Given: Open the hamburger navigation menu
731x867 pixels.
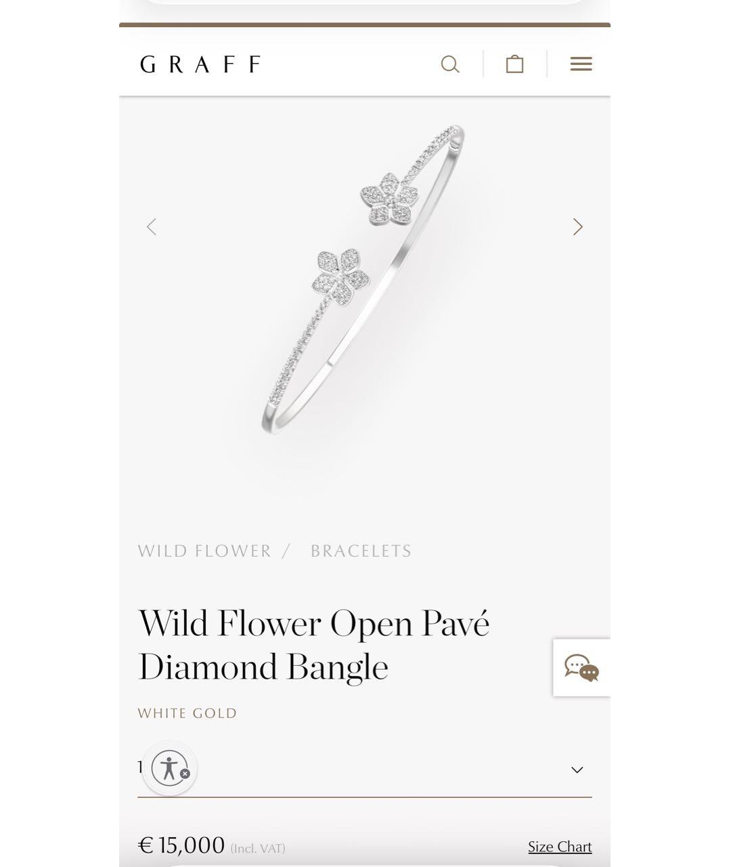Looking at the screenshot, I should click(581, 64).
